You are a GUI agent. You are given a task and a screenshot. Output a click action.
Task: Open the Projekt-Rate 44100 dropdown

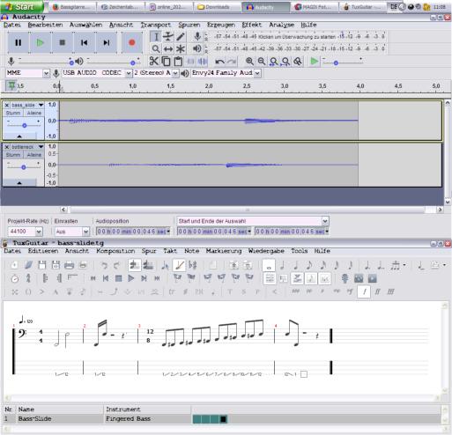39,232
